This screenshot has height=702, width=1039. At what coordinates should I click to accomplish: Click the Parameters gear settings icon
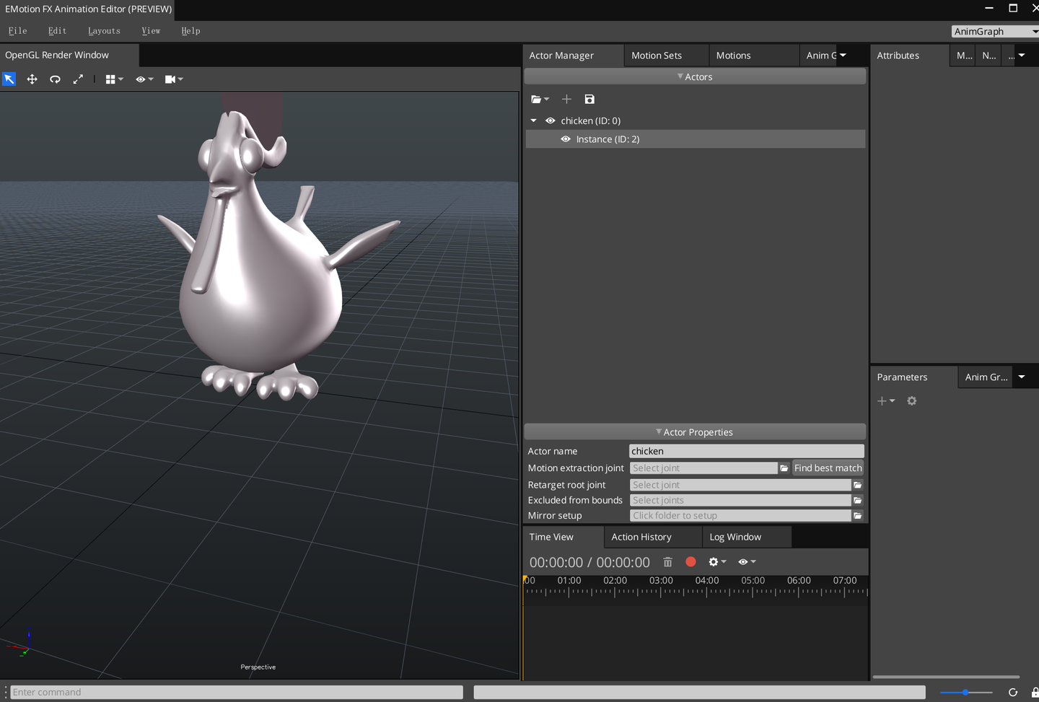coord(912,401)
